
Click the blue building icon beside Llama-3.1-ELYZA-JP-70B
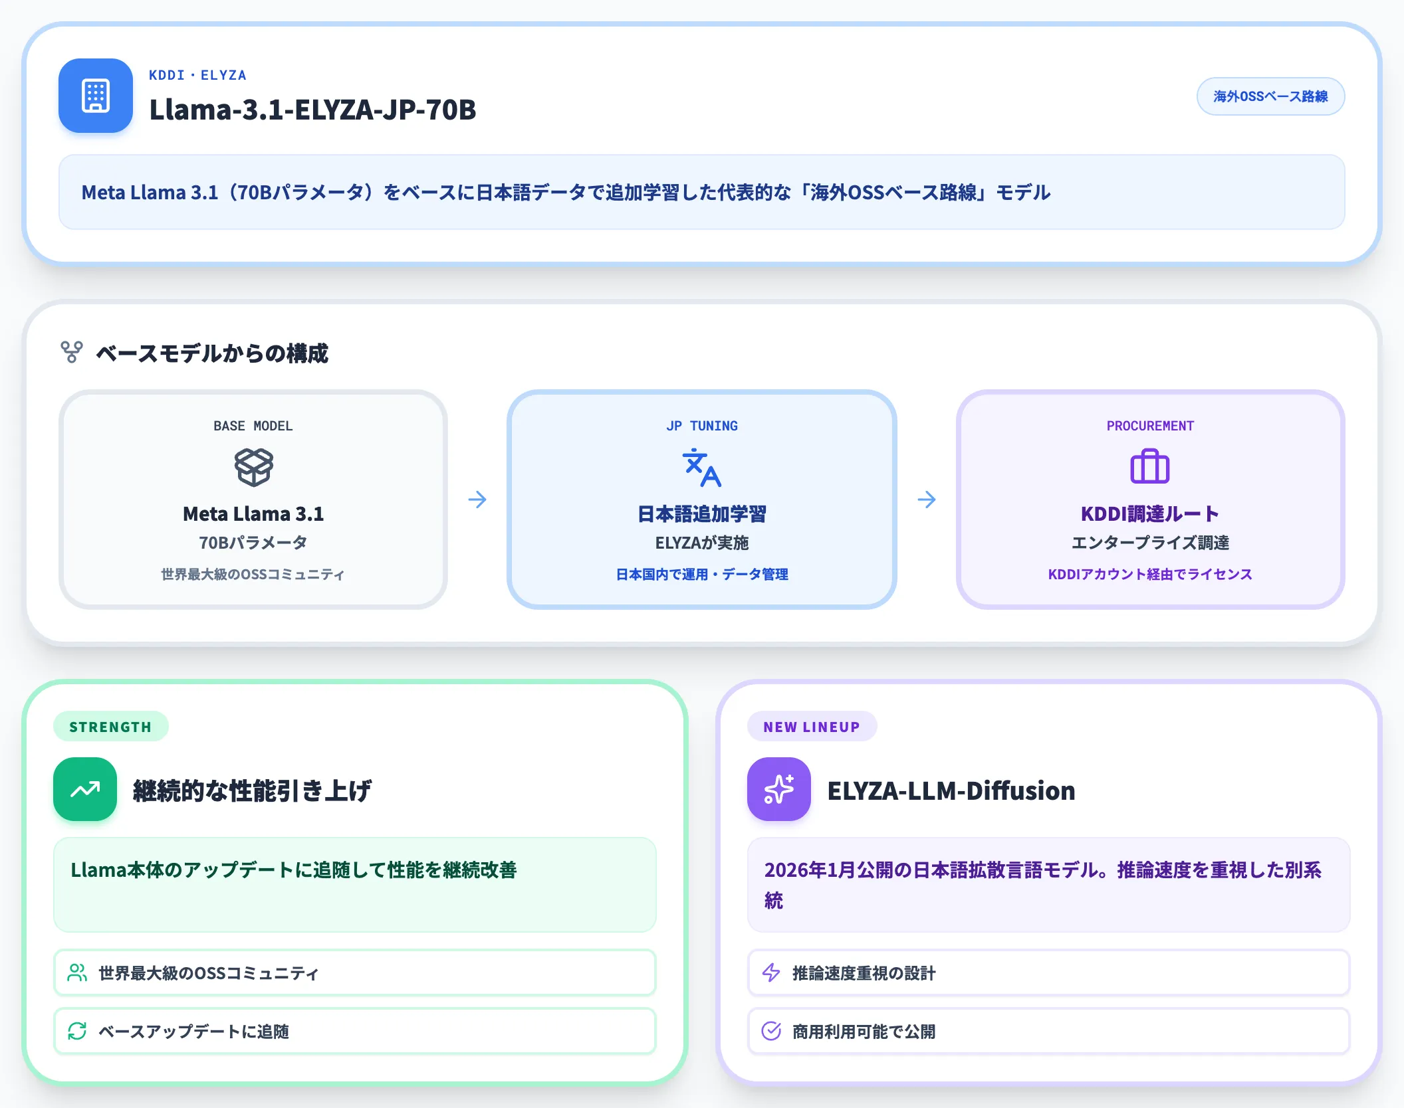[x=96, y=96]
